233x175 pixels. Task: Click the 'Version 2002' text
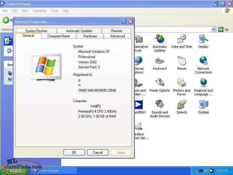click(x=87, y=62)
